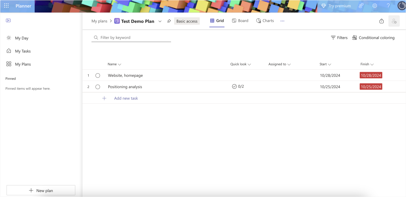Switch to the Charts tab
The image size is (406, 197).
click(265, 21)
